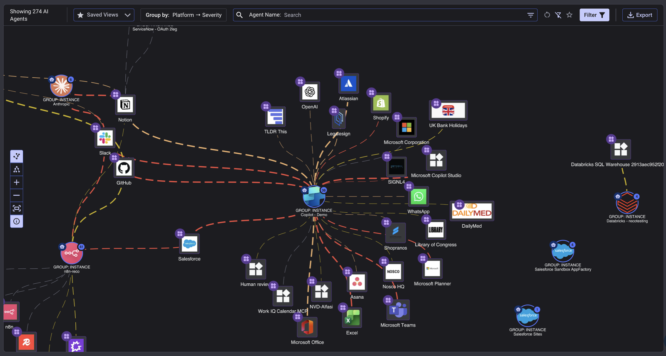Click the 'Showing 274 AI Agents' text

pyautogui.click(x=29, y=15)
